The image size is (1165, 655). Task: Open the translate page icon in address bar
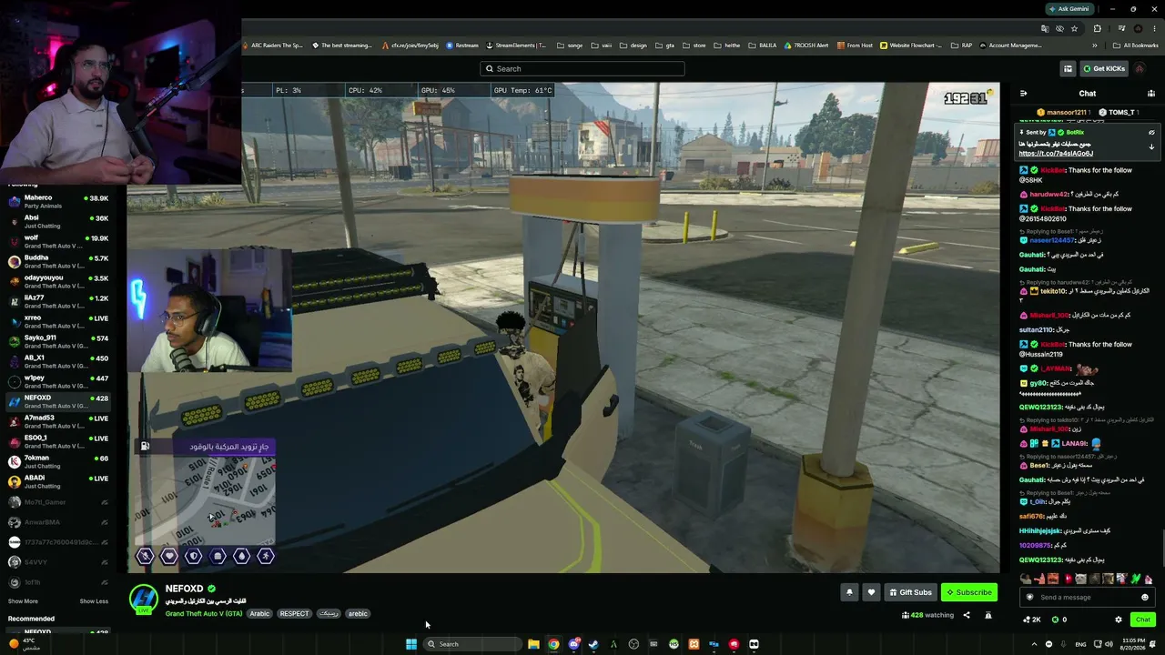point(1046,28)
